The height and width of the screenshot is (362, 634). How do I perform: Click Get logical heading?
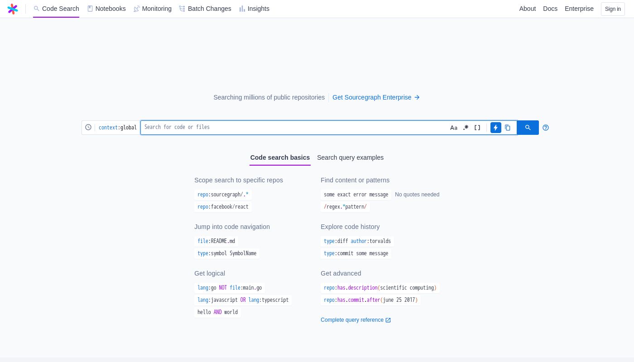click(210, 273)
